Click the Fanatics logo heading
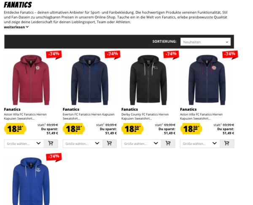This screenshot has height=205, width=253. pos(18,5)
